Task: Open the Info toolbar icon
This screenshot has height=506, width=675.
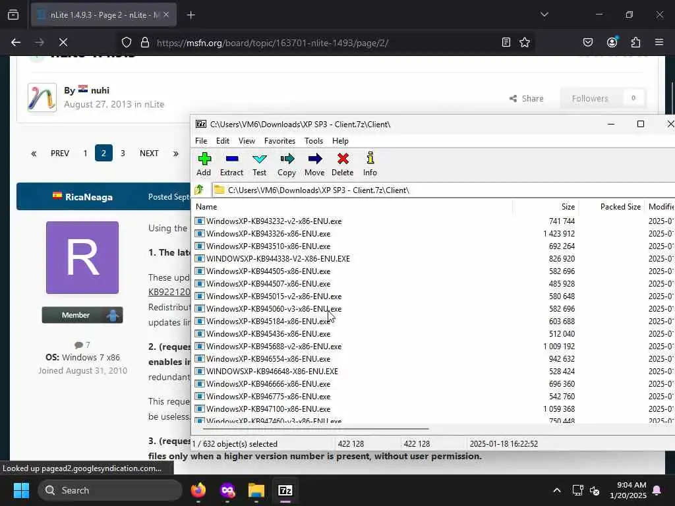Action: click(370, 164)
